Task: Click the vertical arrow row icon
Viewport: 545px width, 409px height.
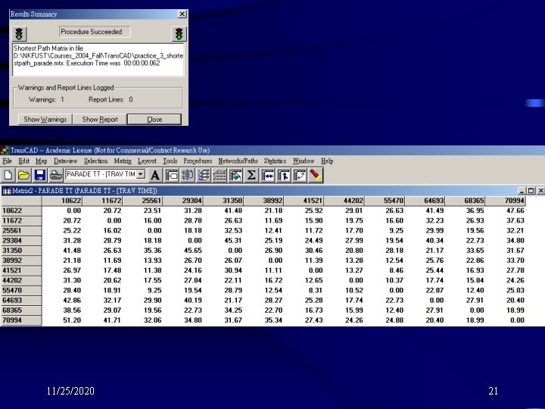Action: 284,175
